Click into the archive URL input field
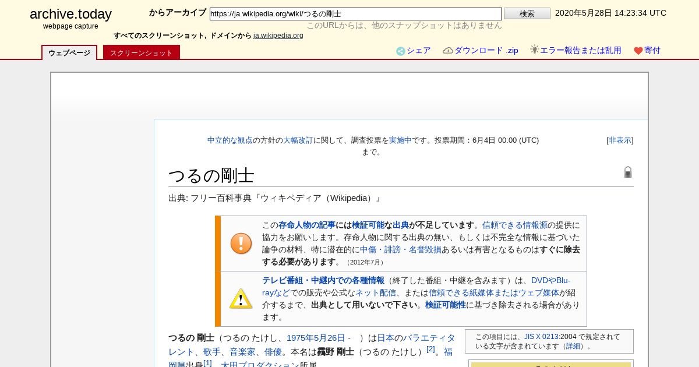The image size is (699, 367). [x=355, y=13]
